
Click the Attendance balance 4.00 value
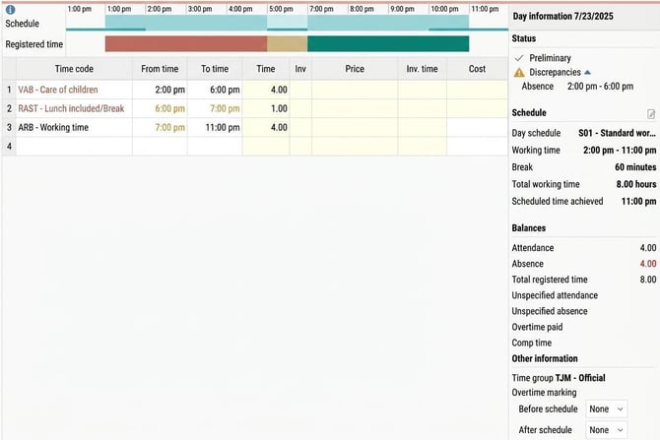tap(648, 248)
